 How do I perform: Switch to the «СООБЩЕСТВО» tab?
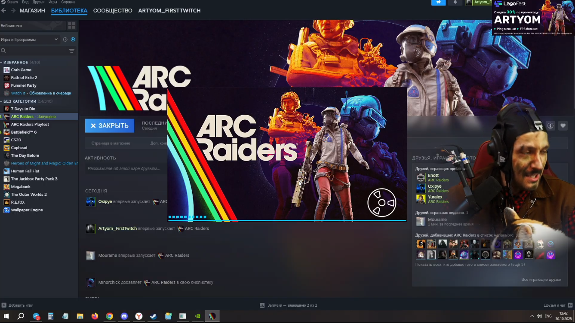tap(113, 10)
